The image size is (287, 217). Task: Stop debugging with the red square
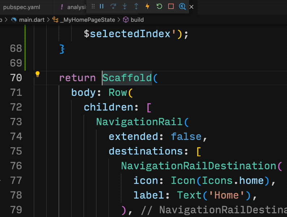pos(171,7)
